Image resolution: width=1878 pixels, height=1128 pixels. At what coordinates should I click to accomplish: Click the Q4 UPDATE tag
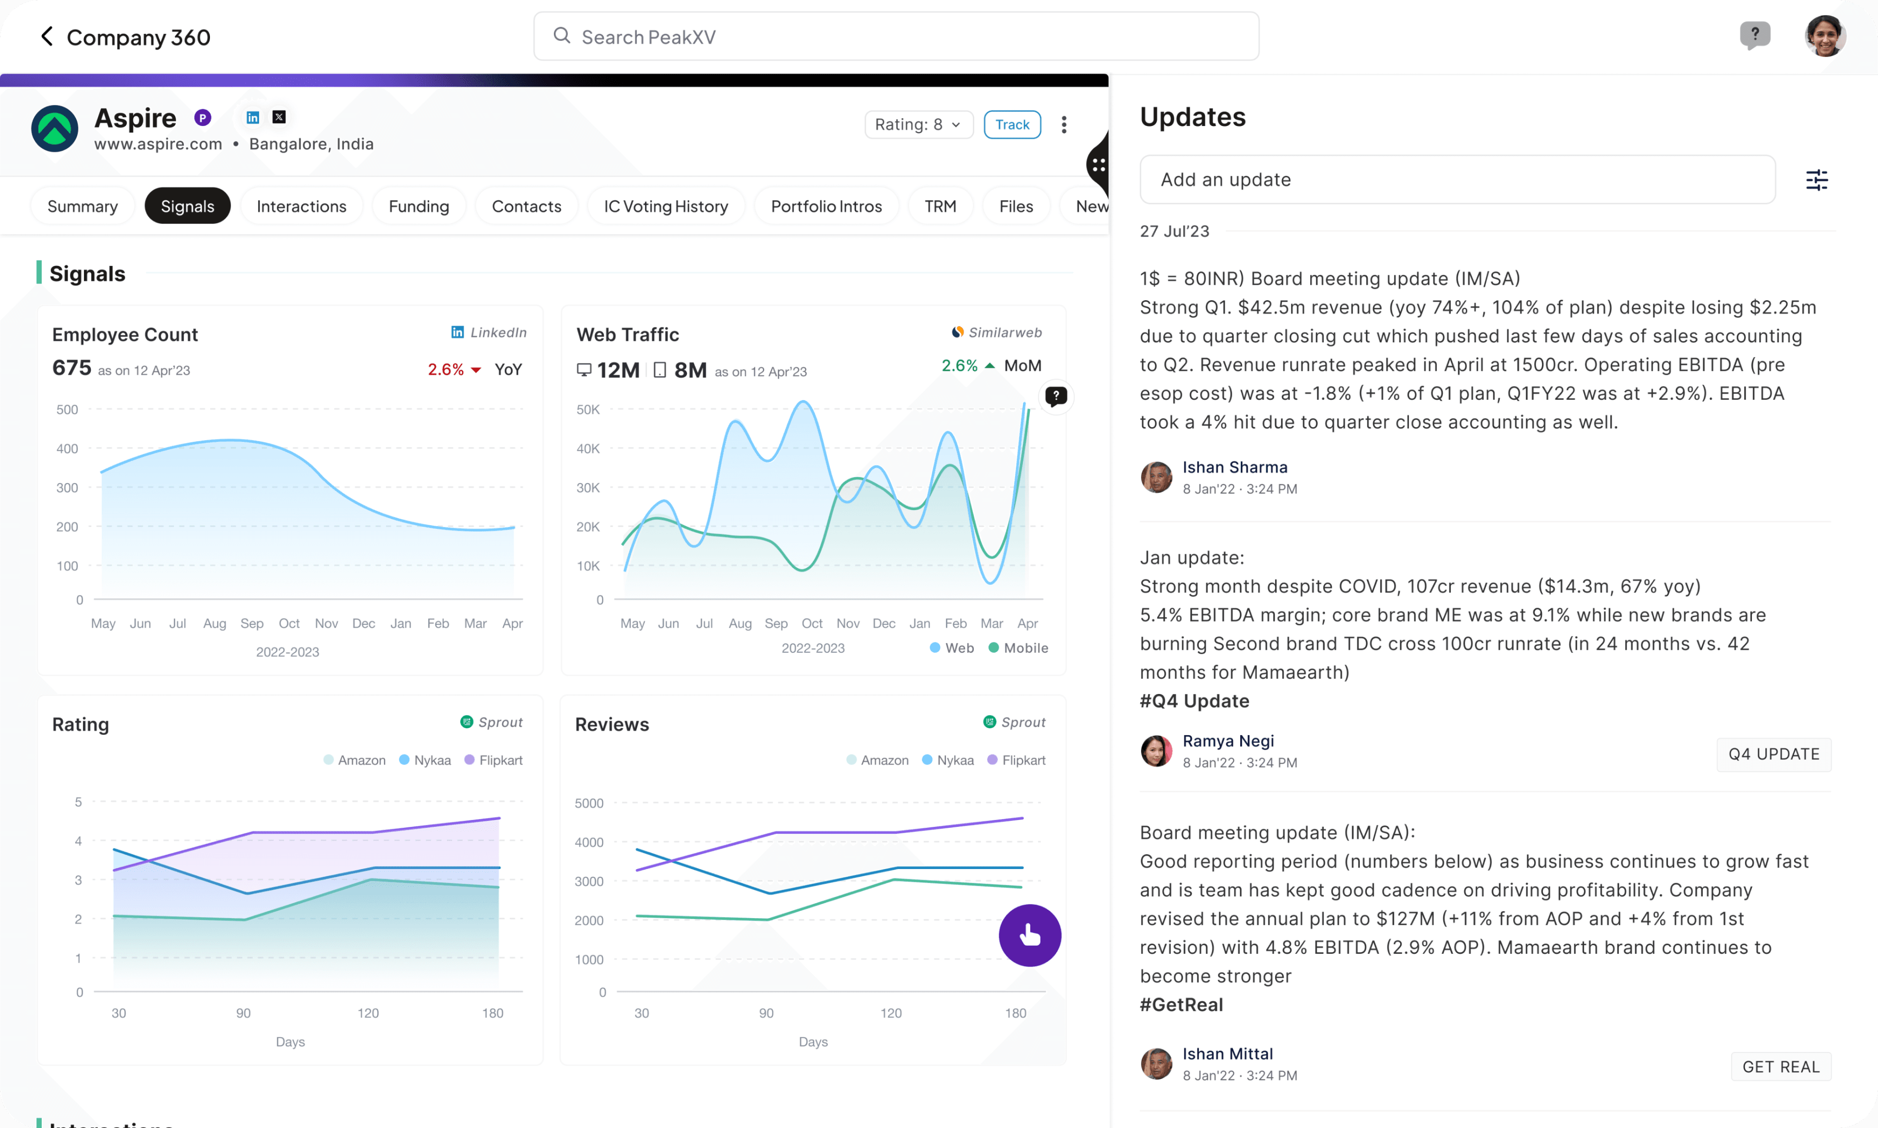coord(1774,754)
